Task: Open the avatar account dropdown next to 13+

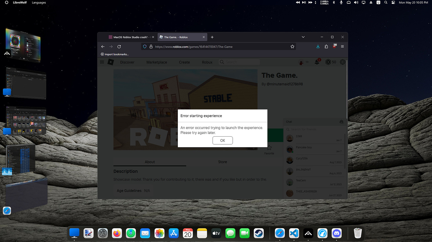Action: click(x=301, y=62)
